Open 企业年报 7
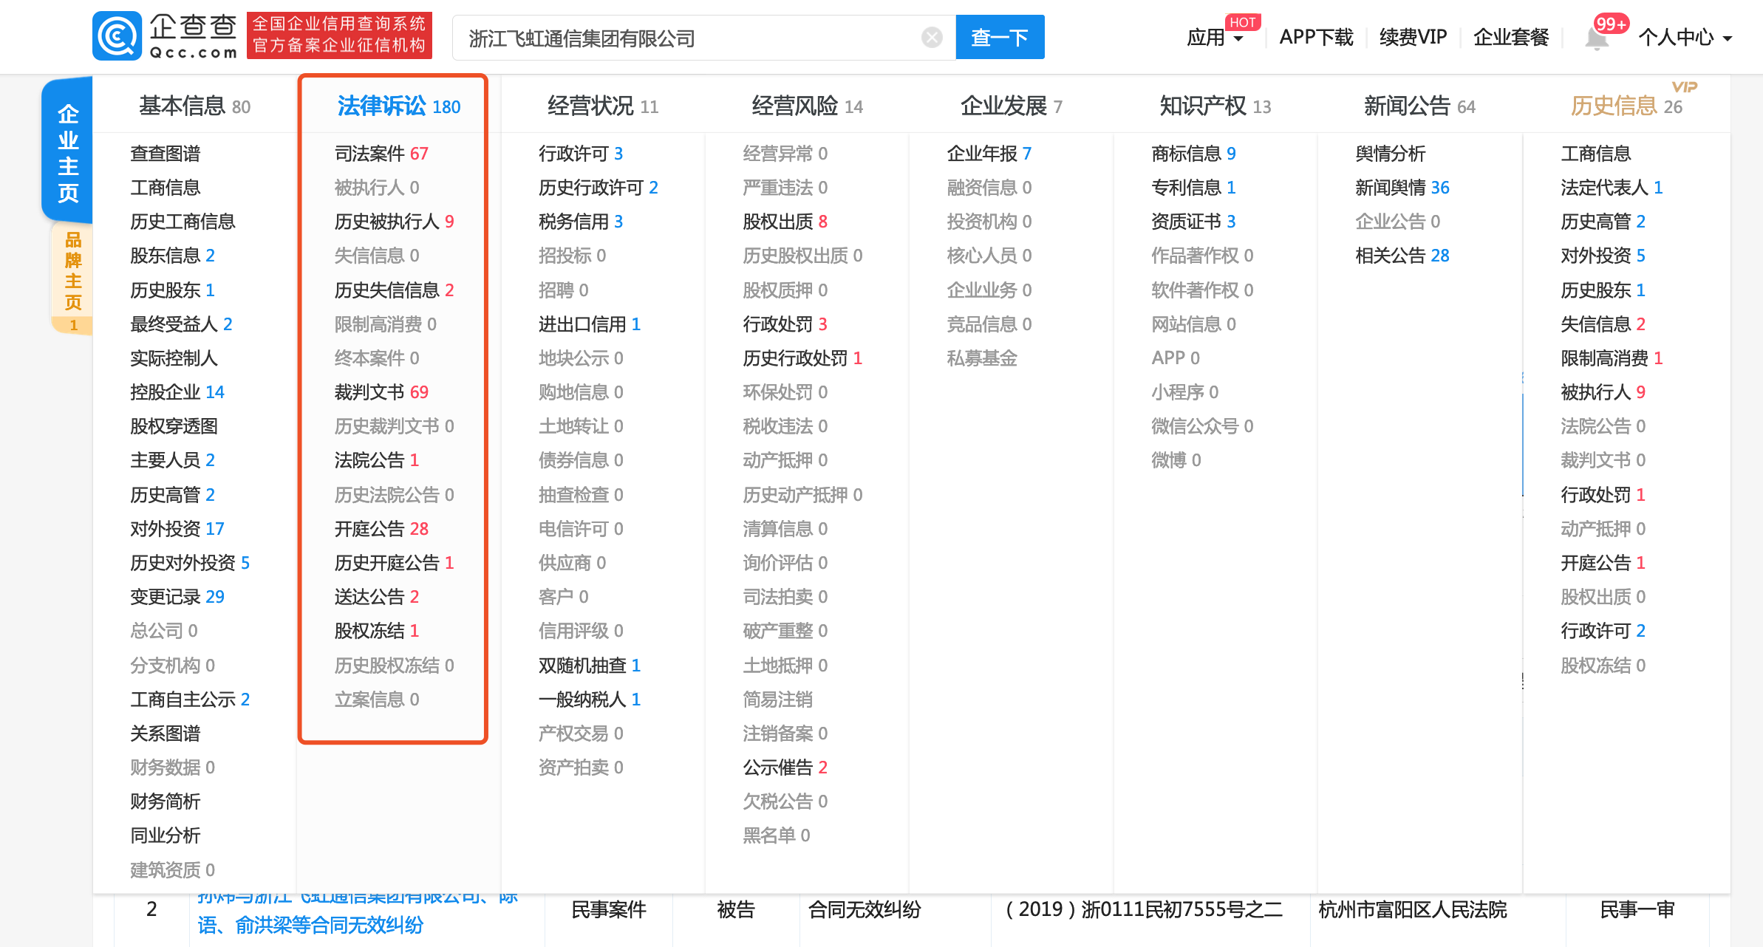 point(989,154)
